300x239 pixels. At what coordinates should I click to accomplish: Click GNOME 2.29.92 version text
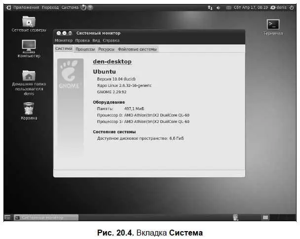pyautogui.click(x=112, y=92)
